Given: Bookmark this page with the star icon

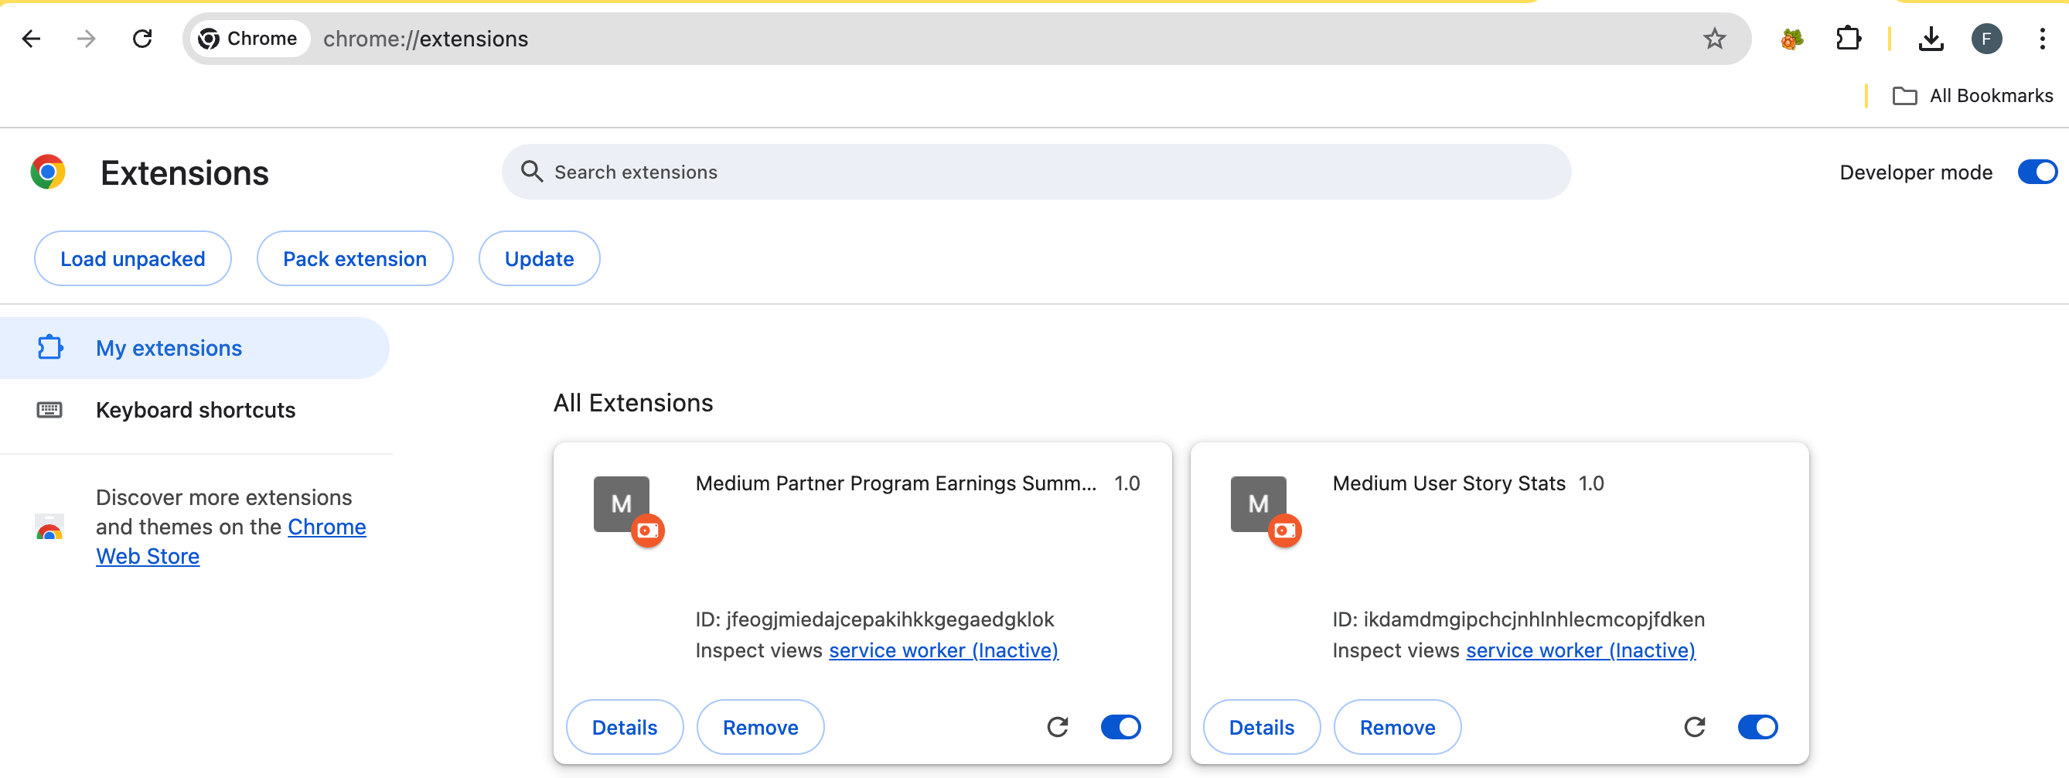Looking at the screenshot, I should (x=1714, y=39).
